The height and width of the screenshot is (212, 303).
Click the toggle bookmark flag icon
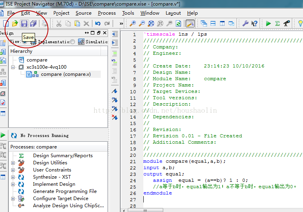(x=115, y=91)
